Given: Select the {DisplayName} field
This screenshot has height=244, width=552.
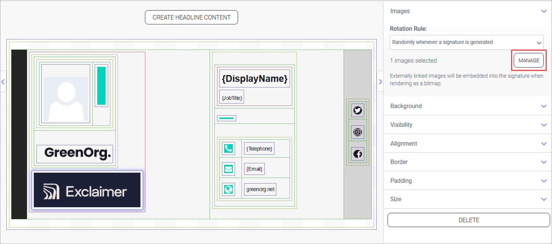Looking at the screenshot, I should [x=255, y=78].
